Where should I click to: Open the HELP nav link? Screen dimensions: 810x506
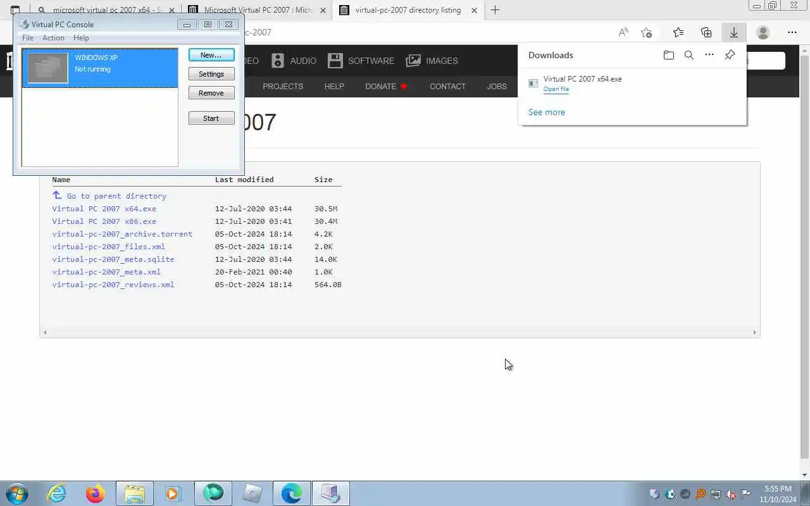tap(334, 86)
